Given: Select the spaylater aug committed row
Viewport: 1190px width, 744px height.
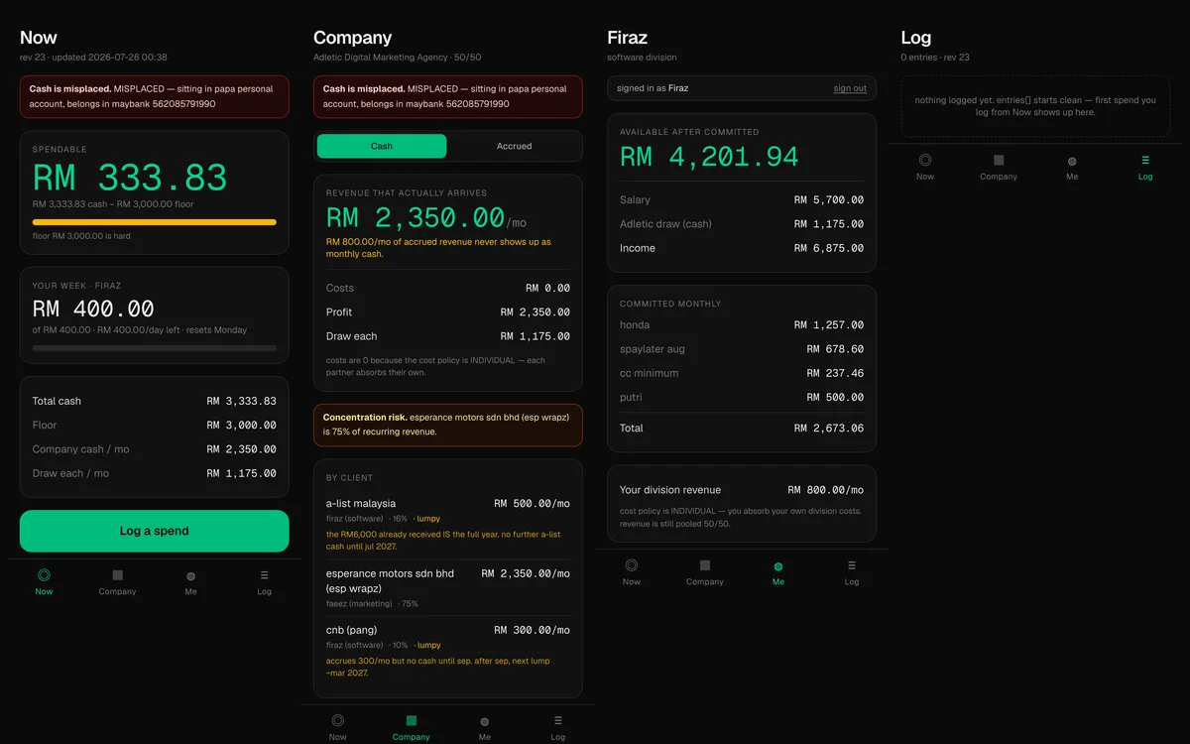Looking at the screenshot, I should click(742, 349).
